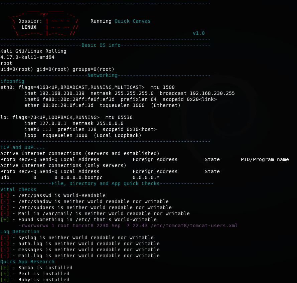
Task: Click the red ASCII-art Dossier LINUX logo
Action: (43, 24)
